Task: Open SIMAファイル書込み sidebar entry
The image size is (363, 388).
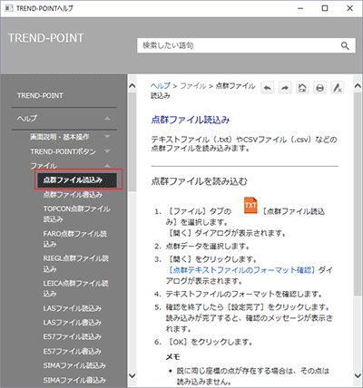Action: pos(74,380)
